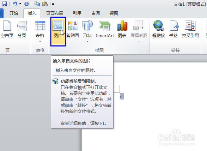Click the 屏幕截图 screenshot icon
This screenshot has width=207, height=151.
click(138, 25)
